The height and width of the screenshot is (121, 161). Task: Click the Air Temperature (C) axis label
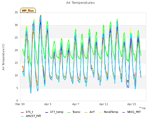(3, 57)
